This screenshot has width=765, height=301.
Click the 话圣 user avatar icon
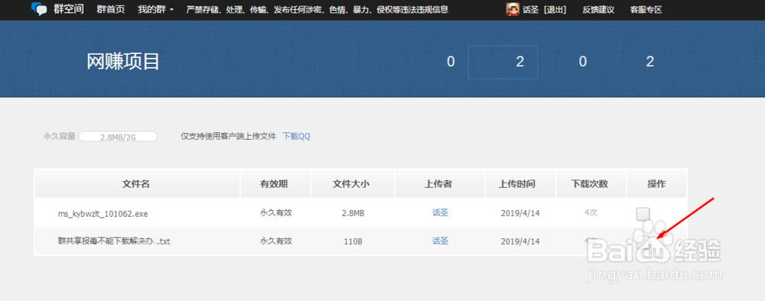coord(513,9)
